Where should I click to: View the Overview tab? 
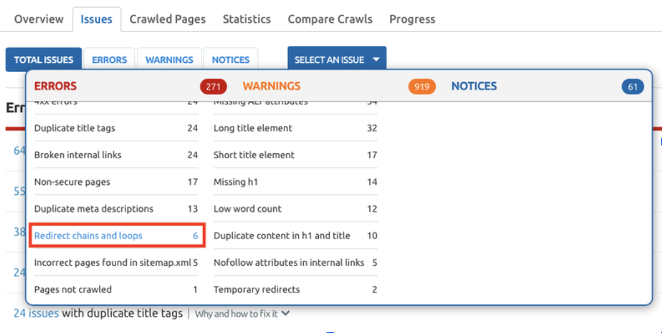click(39, 19)
